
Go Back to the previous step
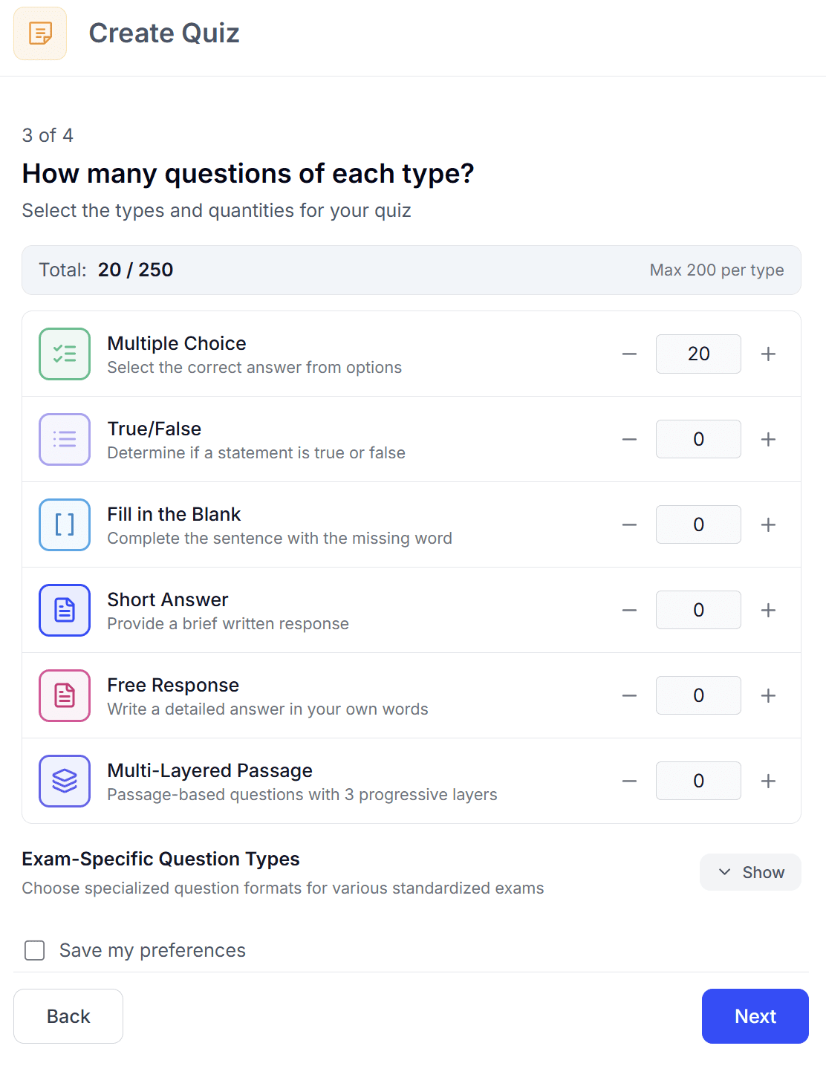tap(68, 1016)
